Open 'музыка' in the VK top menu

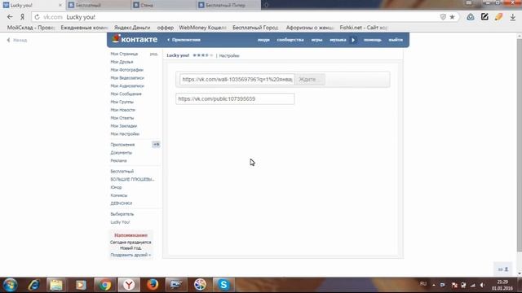tap(338, 40)
